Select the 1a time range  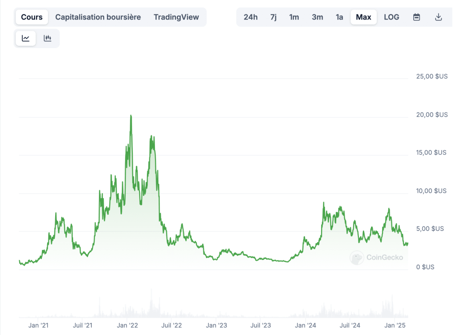click(339, 17)
